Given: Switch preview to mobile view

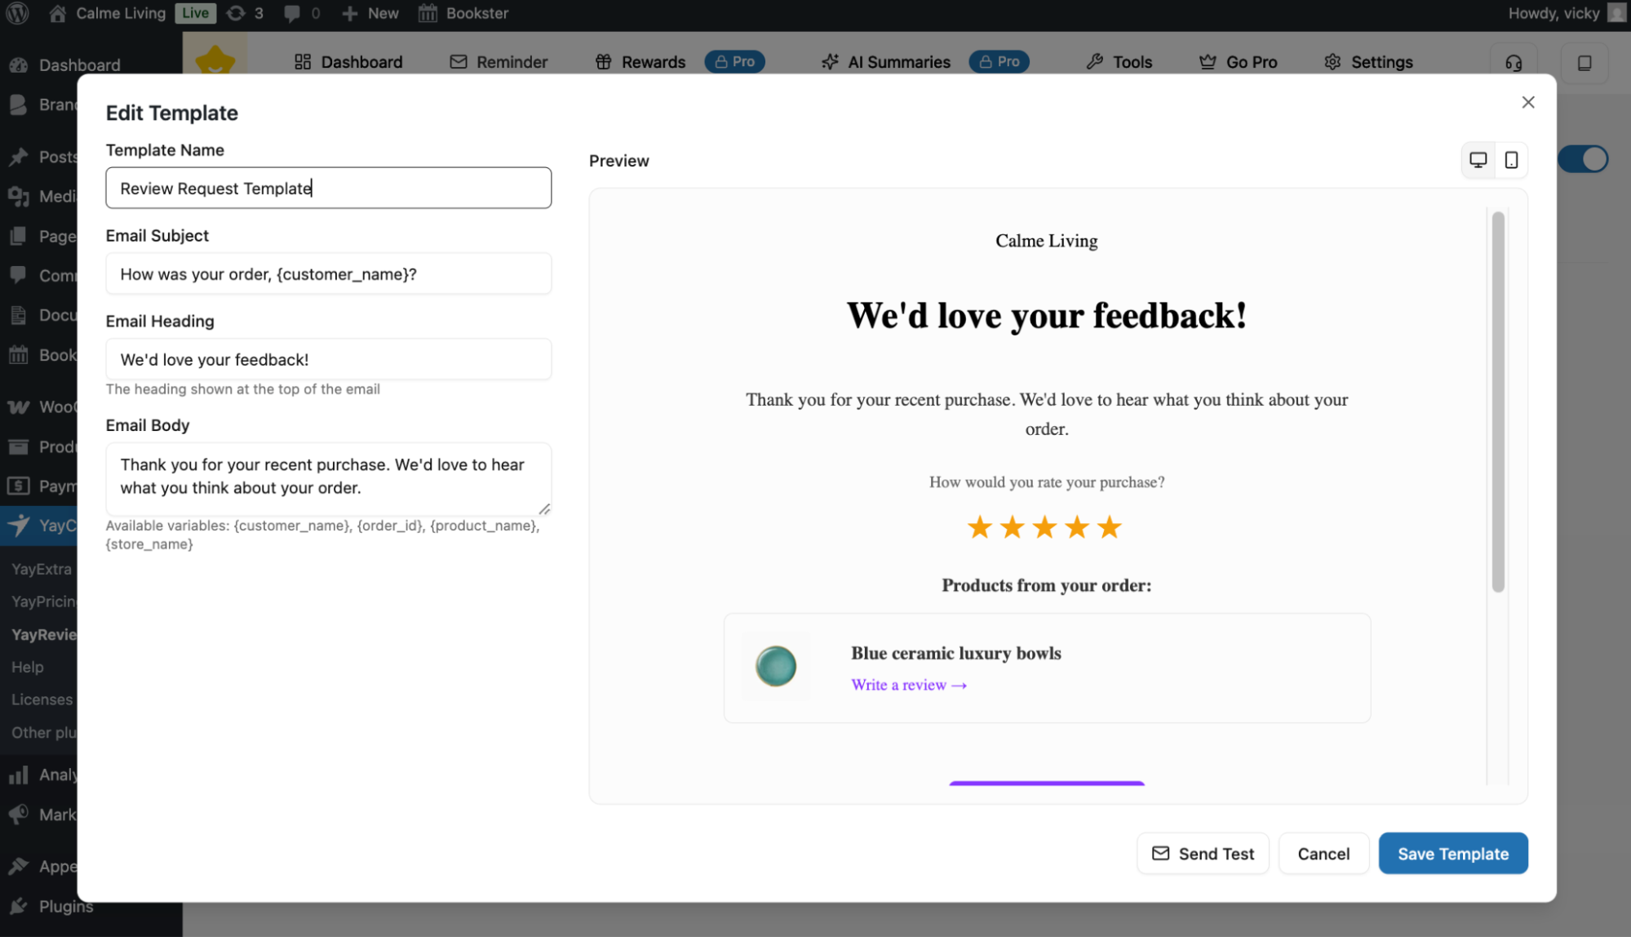Looking at the screenshot, I should click(1511, 160).
